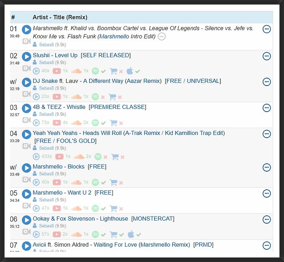This screenshot has height=262, width=284.
Task: Open 40x preview player for Level Up
Action: (x=36, y=71)
